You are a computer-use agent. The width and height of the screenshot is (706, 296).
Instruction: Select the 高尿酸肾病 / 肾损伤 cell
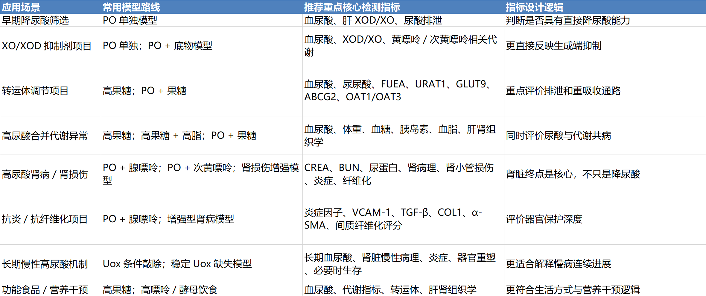point(45,174)
